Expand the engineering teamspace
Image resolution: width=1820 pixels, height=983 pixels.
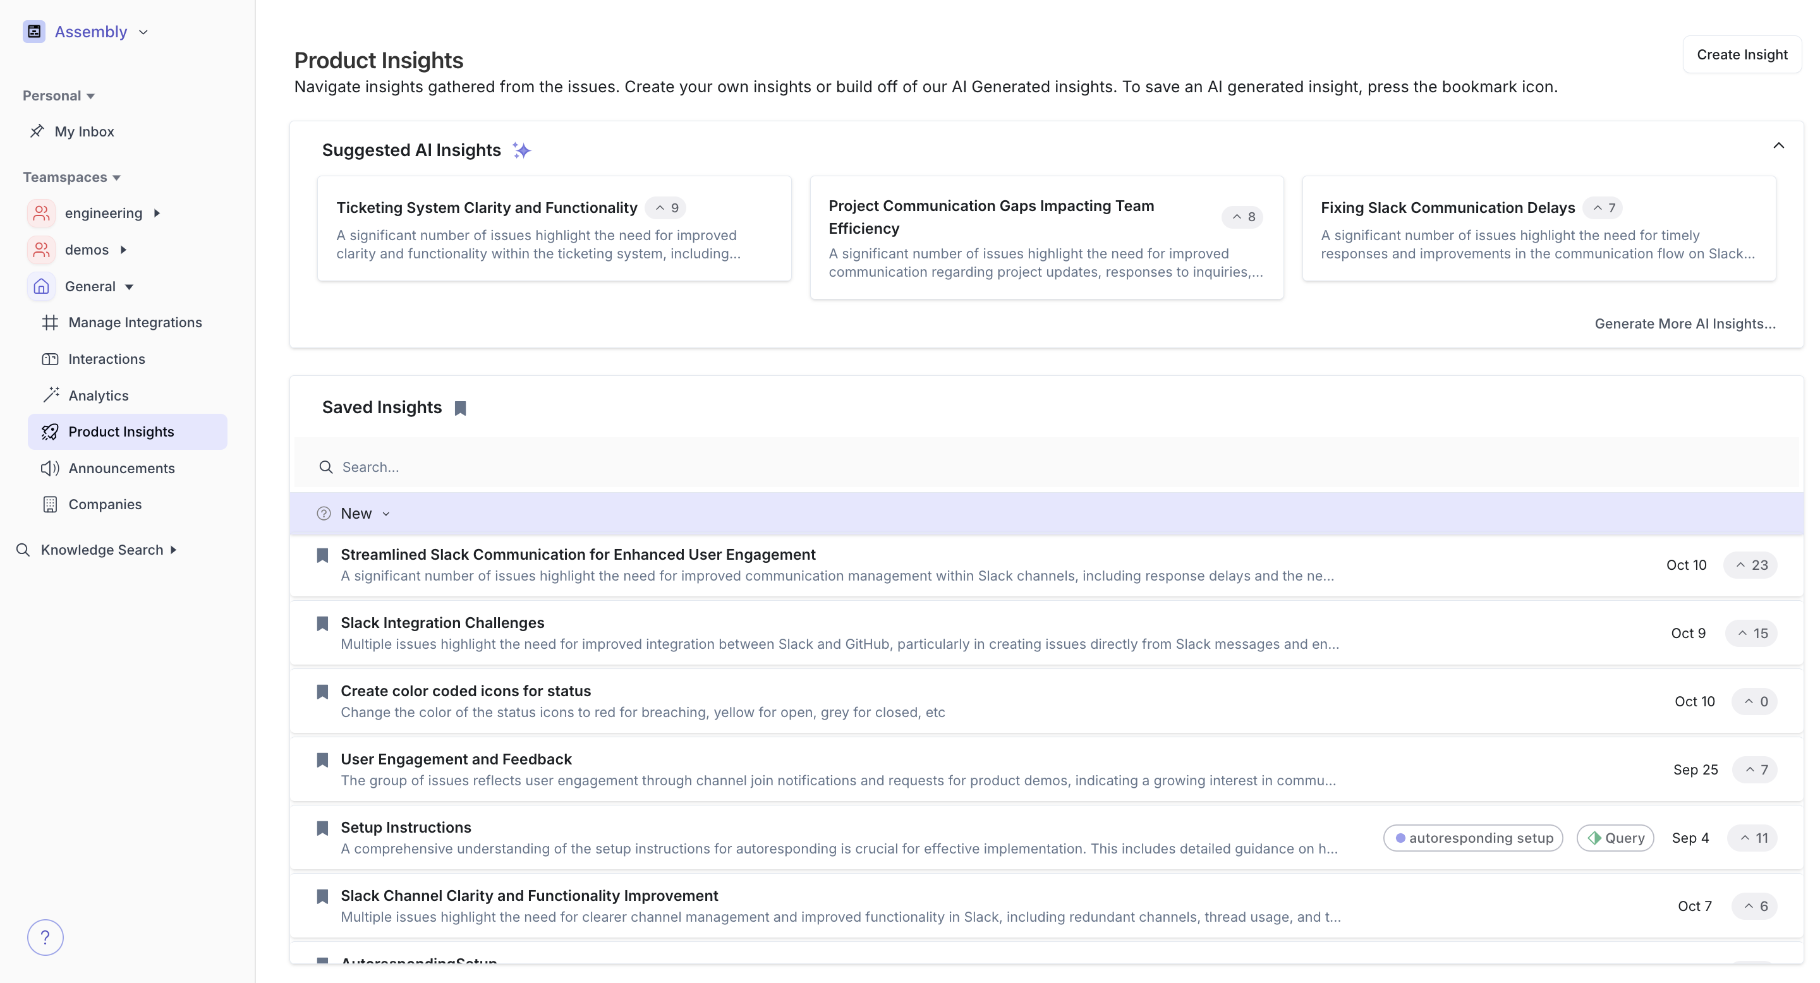coord(157,214)
